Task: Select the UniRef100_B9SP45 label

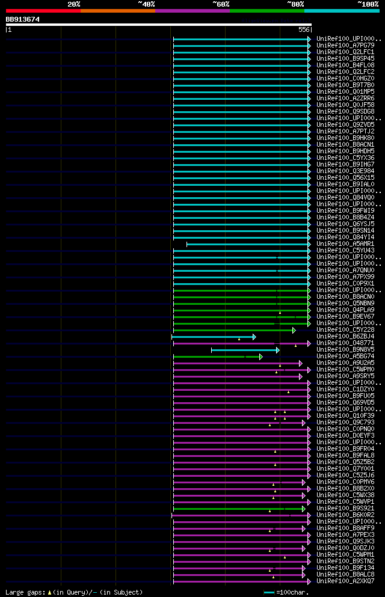Action: 345,59
